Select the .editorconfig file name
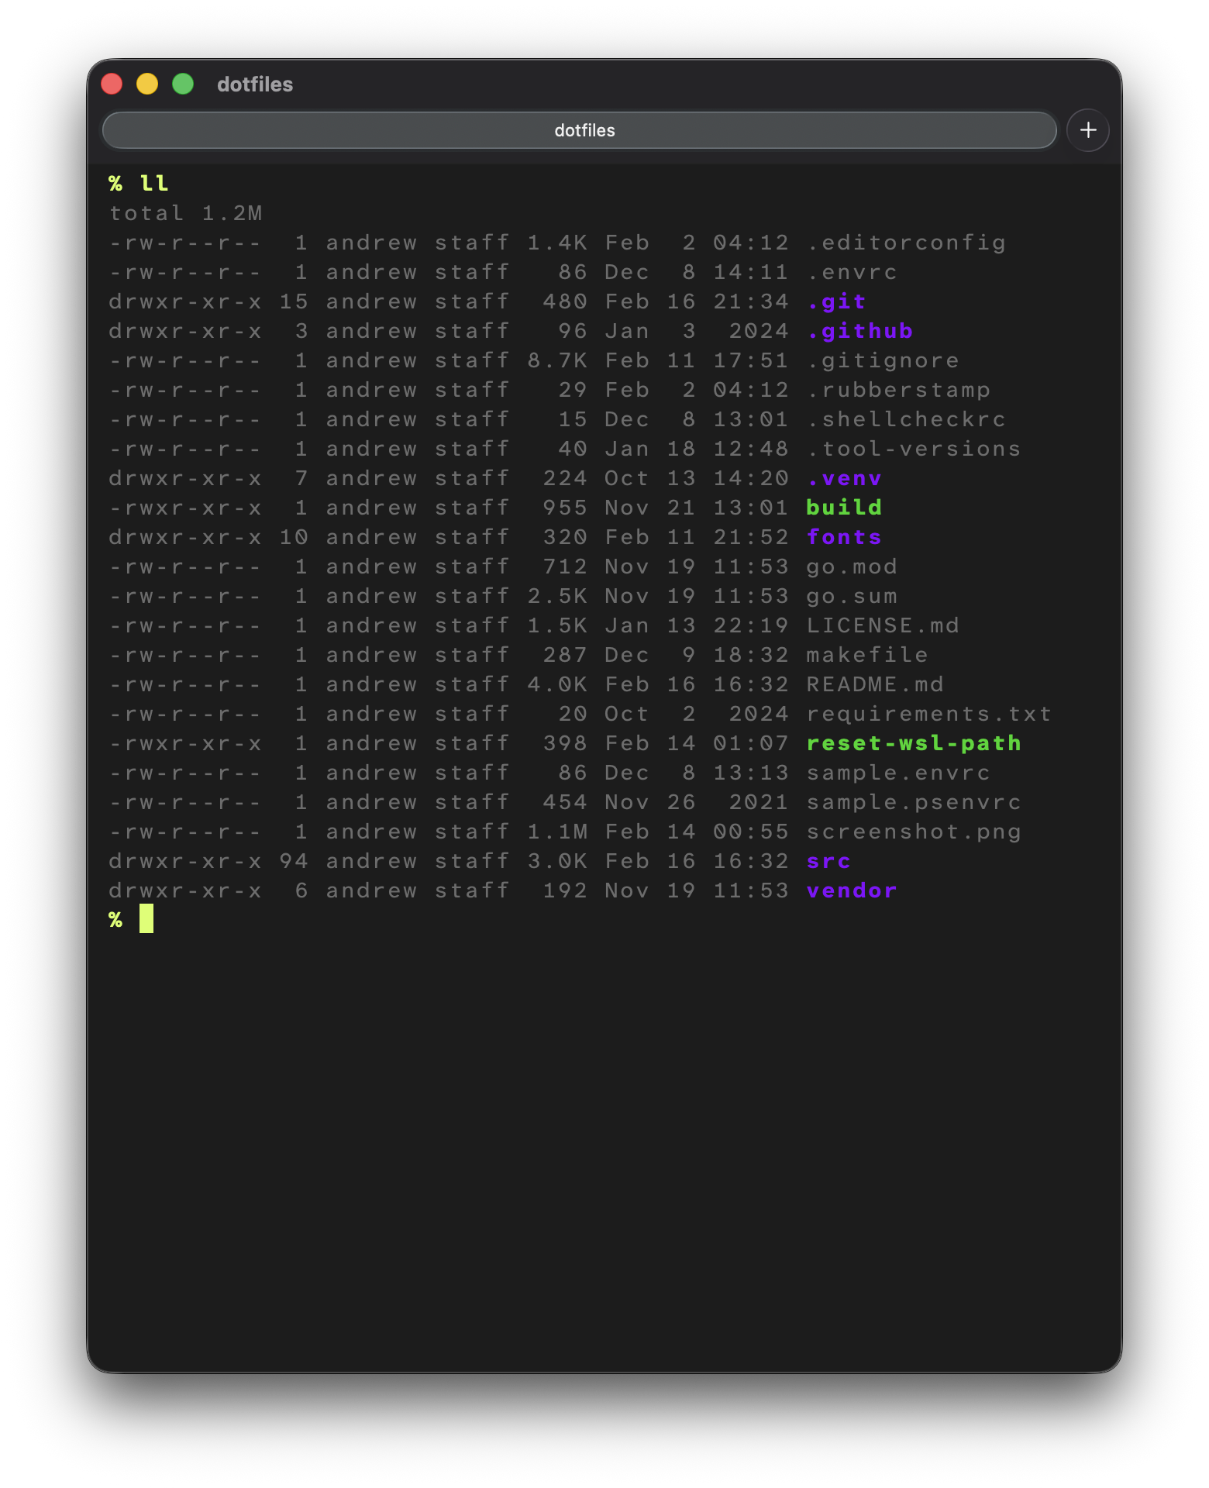 [x=906, y=243]
